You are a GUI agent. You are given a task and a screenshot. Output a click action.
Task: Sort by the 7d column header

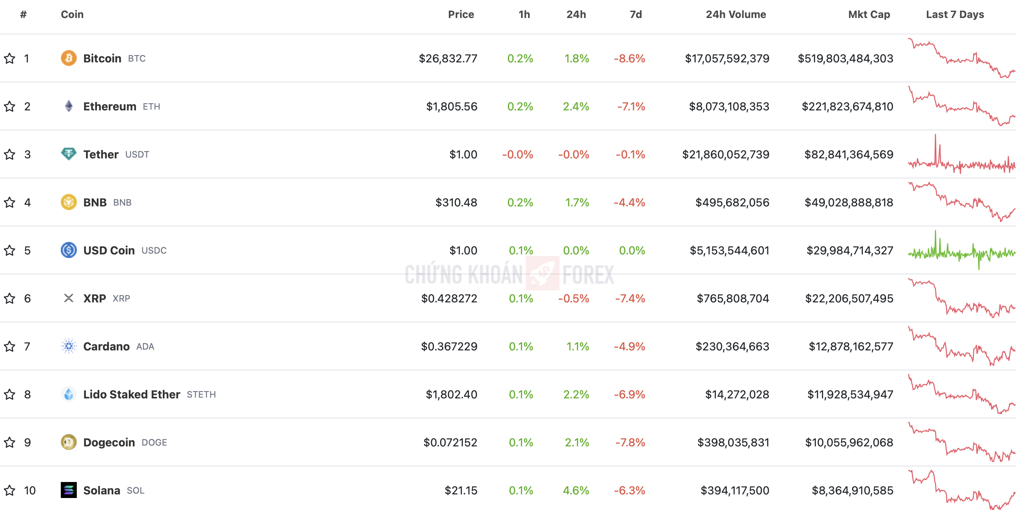pos(636,14)
